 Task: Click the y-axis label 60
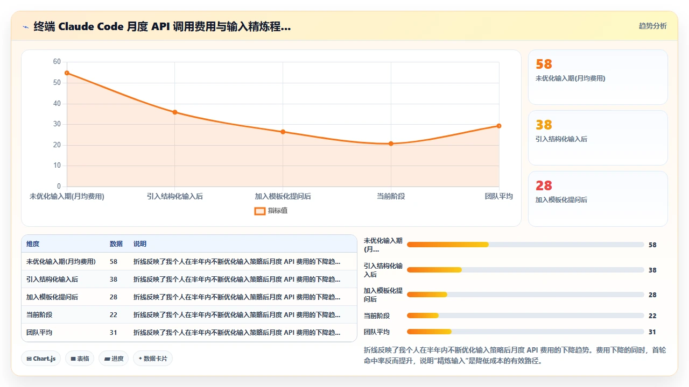click(57, 62)
